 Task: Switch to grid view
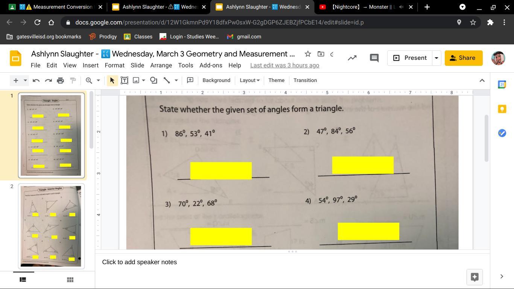pos(70,280)
